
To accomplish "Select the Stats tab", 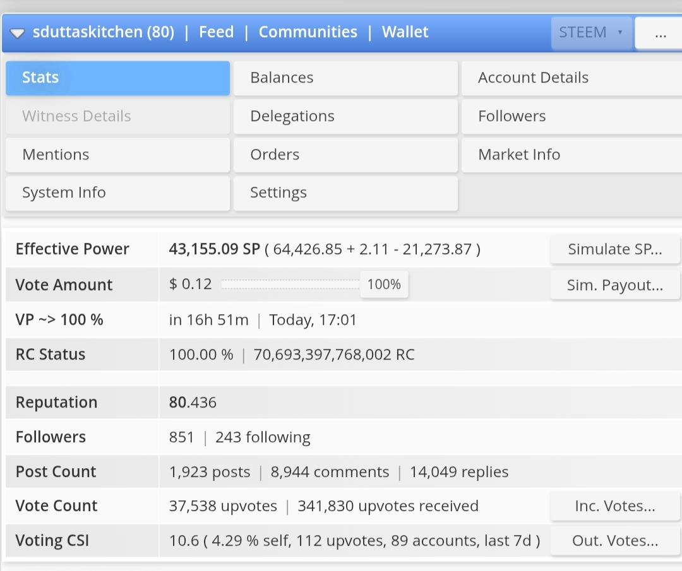I will (118, 78).
